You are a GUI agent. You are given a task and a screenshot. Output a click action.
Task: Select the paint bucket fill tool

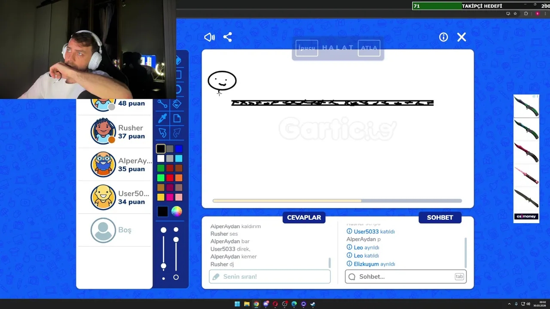(177, 104)
